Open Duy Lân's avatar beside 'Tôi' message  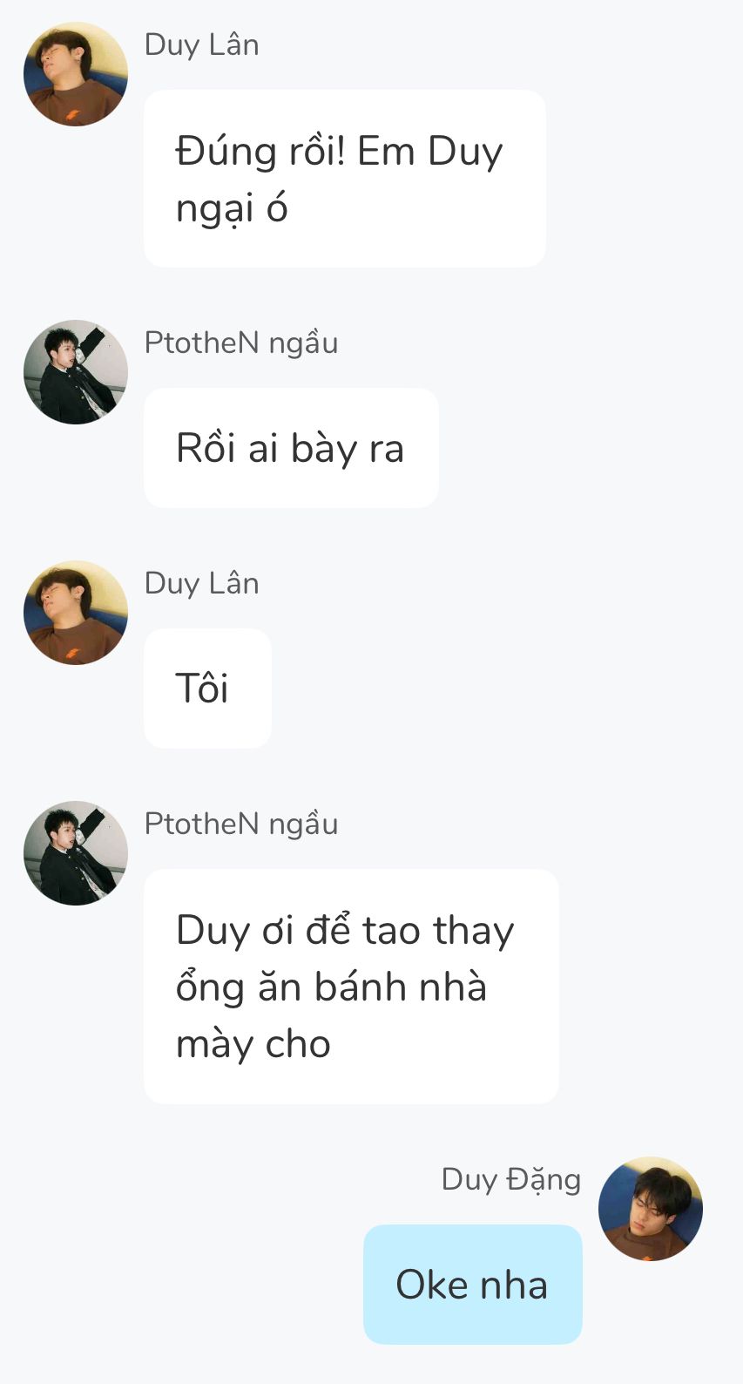coord(76,613)
